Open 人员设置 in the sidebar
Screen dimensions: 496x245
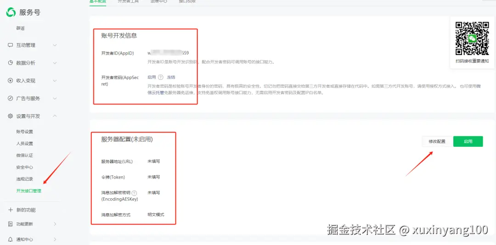click(25, 144)
